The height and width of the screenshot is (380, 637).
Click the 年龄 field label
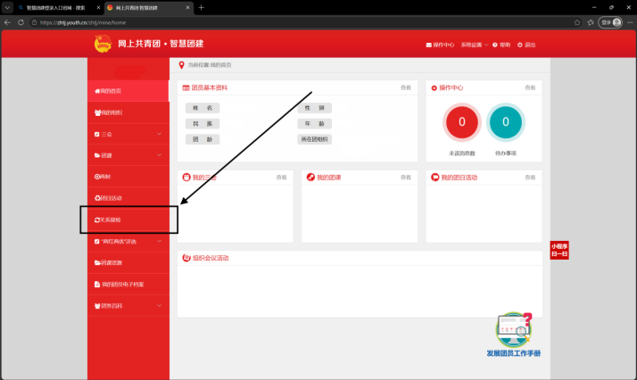314,123
